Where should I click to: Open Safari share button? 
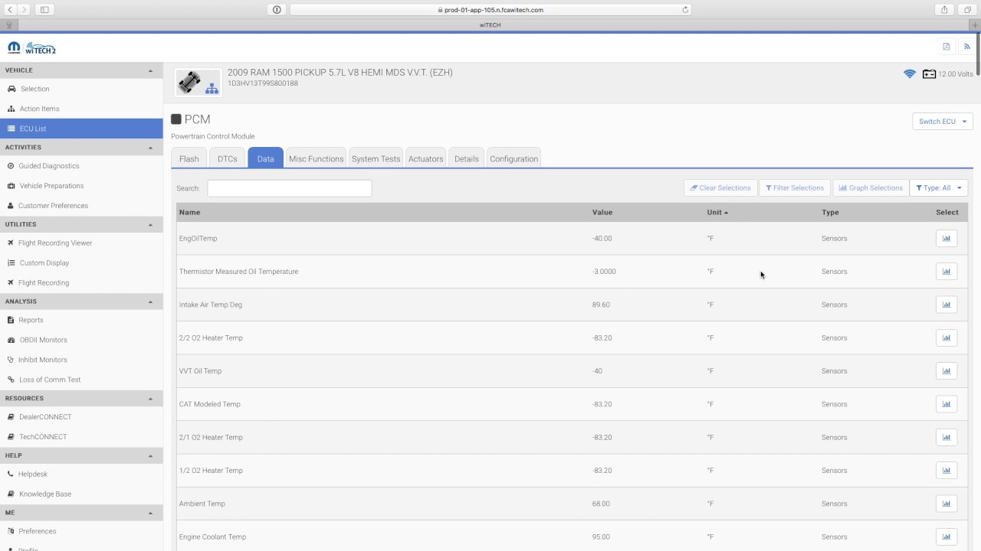[x=944, y=10]
